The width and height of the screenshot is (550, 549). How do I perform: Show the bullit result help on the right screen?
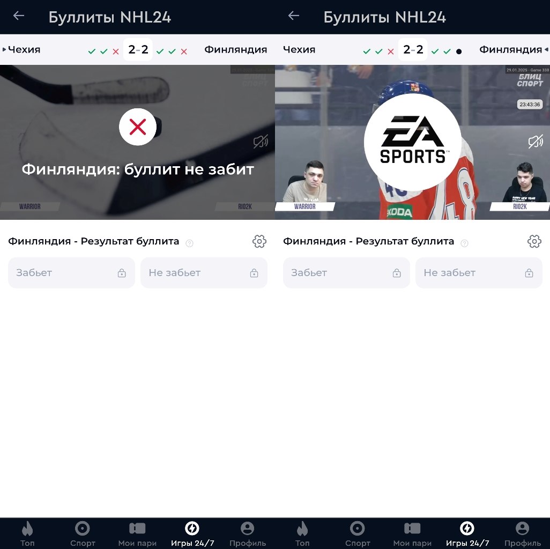pyautogui.click(x=464, y=243)
